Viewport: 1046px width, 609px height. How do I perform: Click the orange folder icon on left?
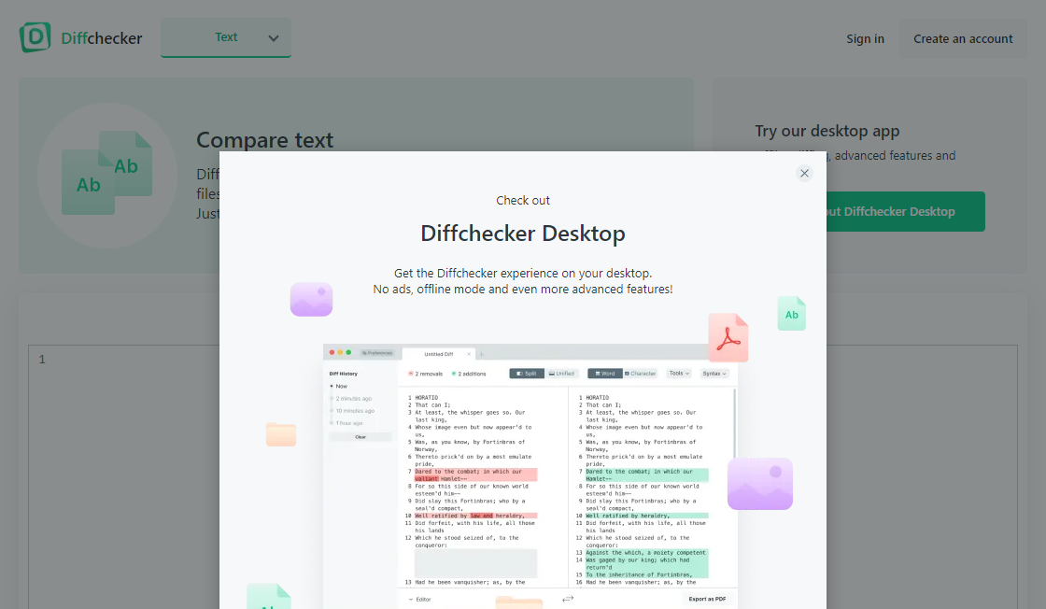point(281,434)
